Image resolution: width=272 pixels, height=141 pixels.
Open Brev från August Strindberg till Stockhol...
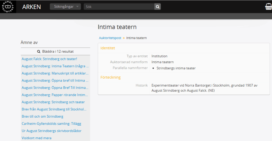54,109
